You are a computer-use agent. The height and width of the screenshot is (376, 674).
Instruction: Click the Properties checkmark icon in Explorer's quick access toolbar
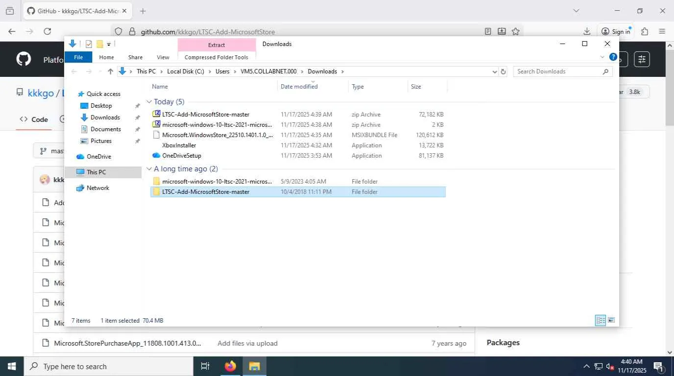click(89, 44)
